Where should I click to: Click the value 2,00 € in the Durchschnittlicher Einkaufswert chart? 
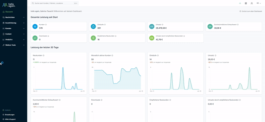(x=36, y=104)
